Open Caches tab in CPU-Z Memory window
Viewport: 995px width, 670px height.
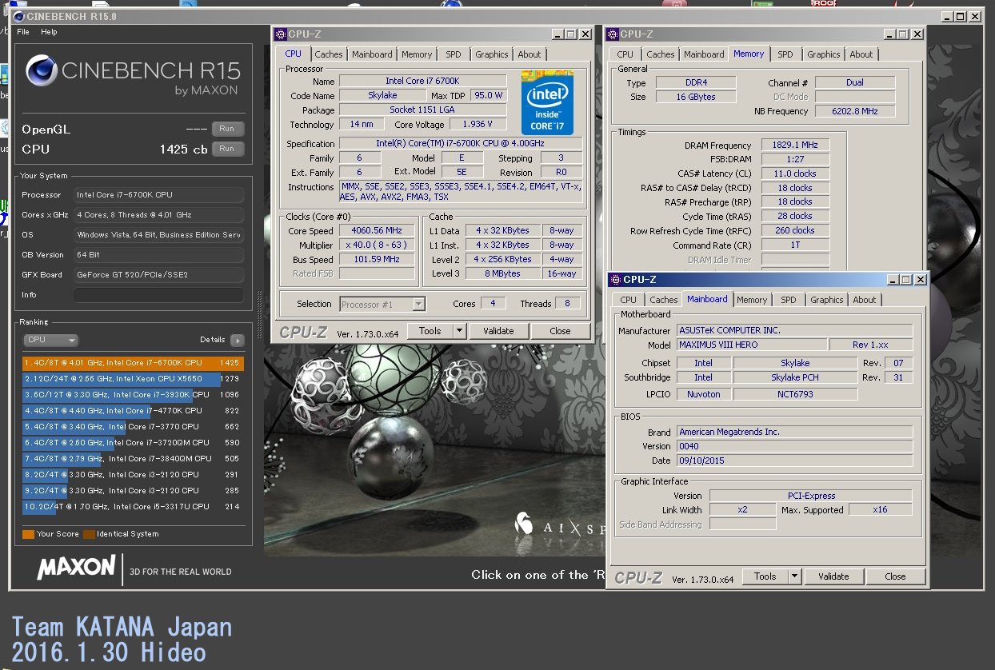click(x=661, y=54)
